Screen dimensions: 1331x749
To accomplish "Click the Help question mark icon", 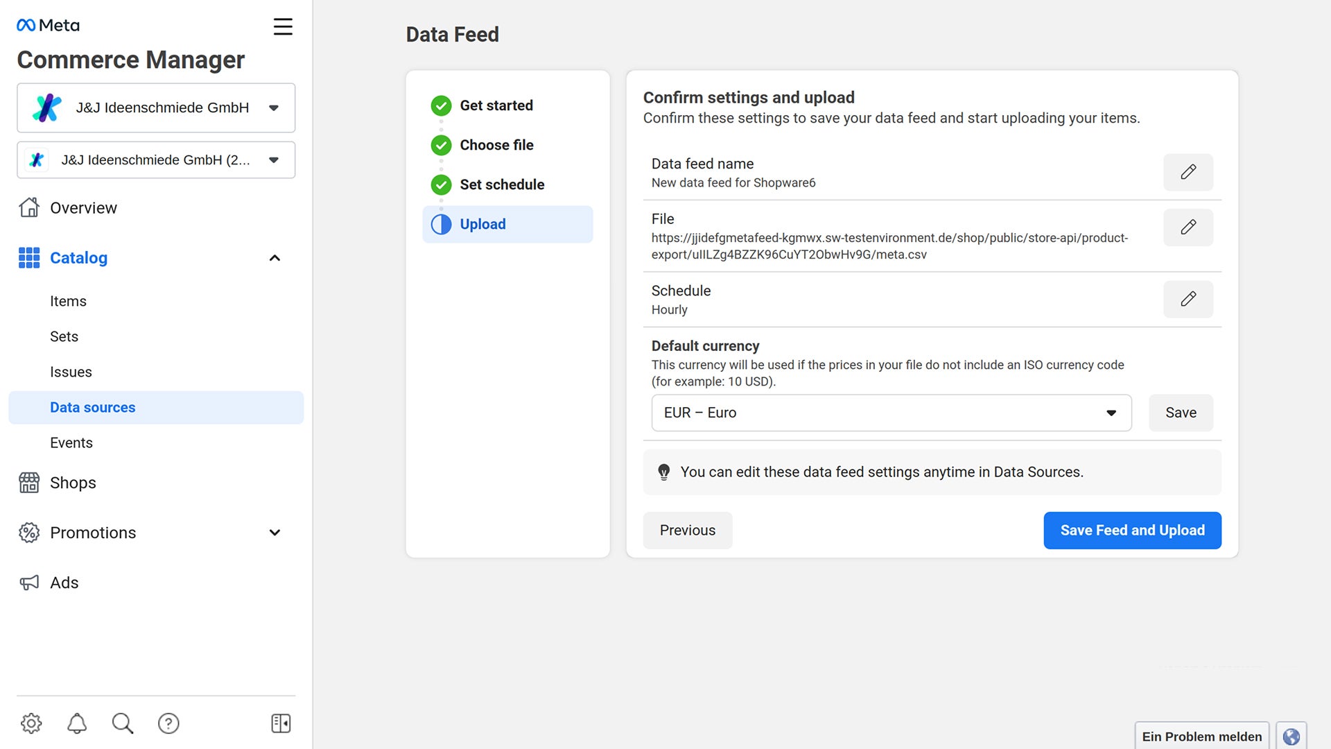I will tap(167, 723).
